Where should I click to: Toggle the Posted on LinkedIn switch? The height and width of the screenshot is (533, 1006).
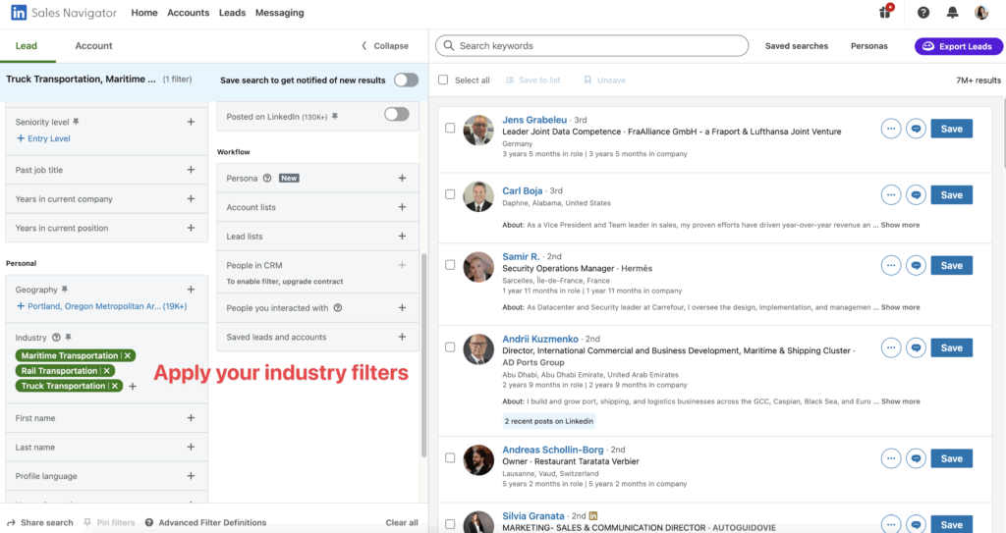click(x=397, y=114)
